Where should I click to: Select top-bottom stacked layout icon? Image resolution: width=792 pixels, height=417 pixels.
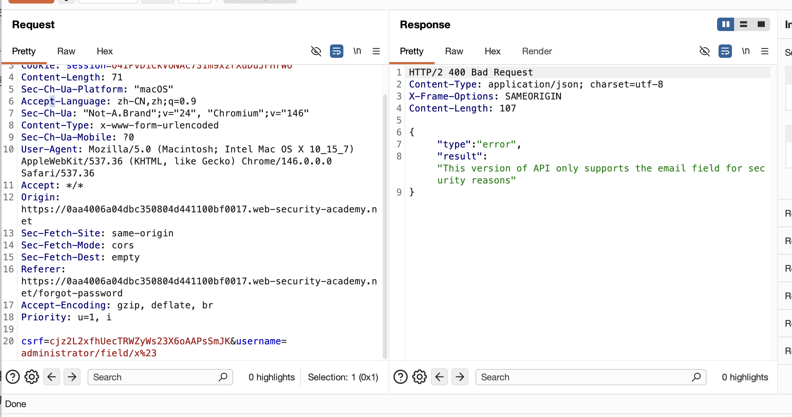pyautogui.click(x=744, y=24)
